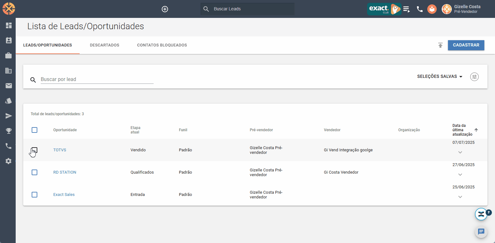Click the Qualificados stage cell
This screenshot has height=243, width=495.
pyautogui.click(x=142, y=172)
